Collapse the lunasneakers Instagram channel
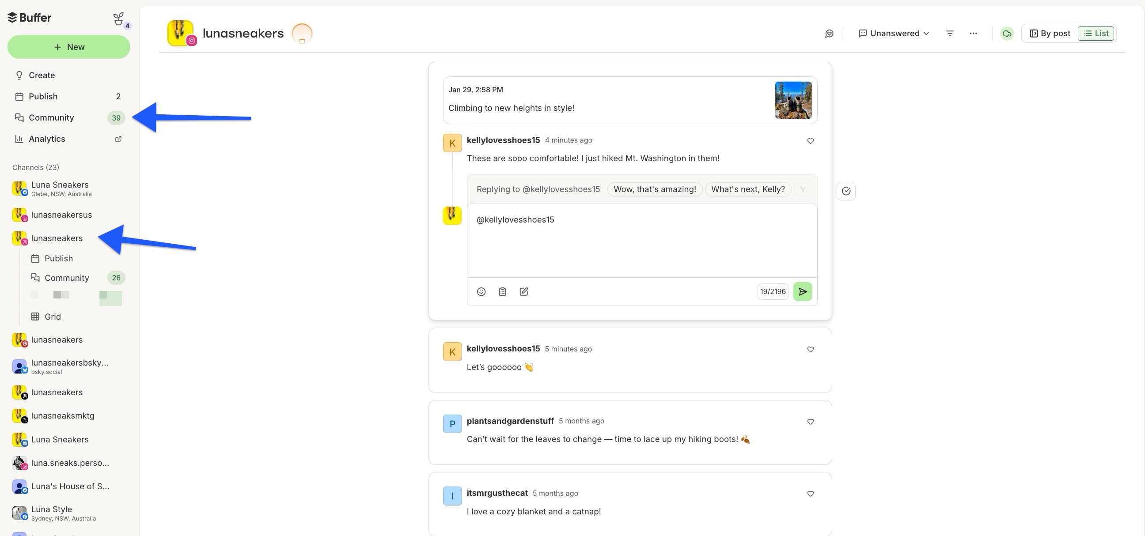The image size is (1145, 536). pyautogui.click(x=69, y=238)
